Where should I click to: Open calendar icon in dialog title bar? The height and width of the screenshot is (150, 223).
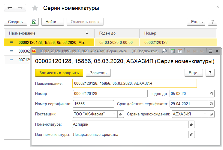180,51
